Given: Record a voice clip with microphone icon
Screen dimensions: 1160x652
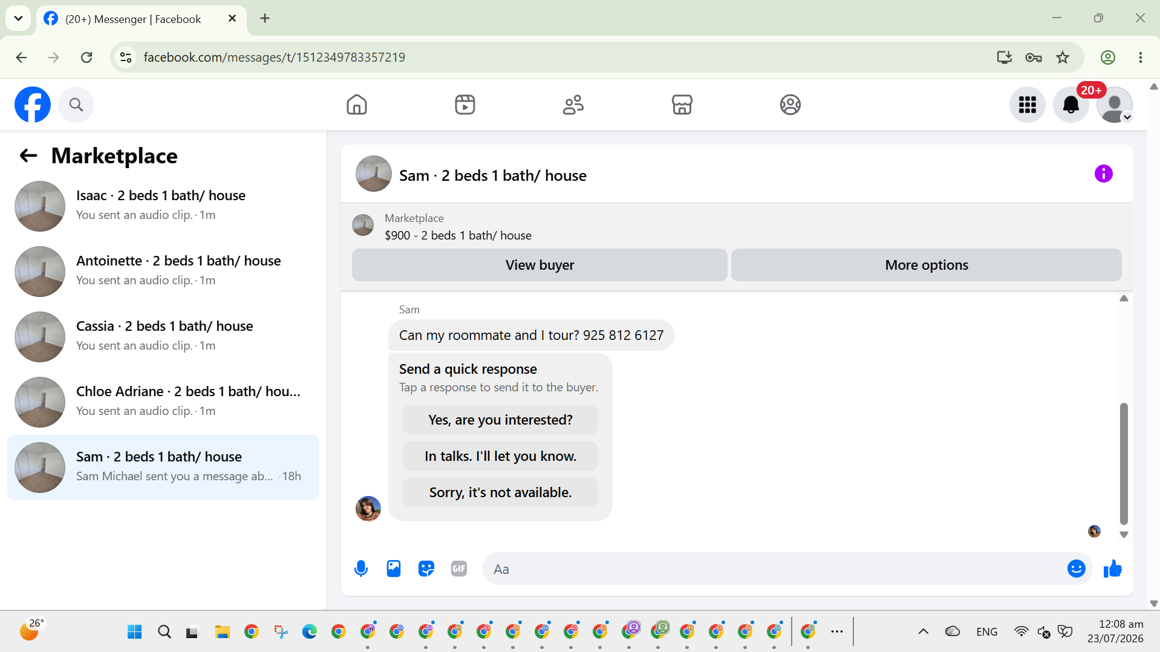Looking at the screenshot, I should point(361,569).
